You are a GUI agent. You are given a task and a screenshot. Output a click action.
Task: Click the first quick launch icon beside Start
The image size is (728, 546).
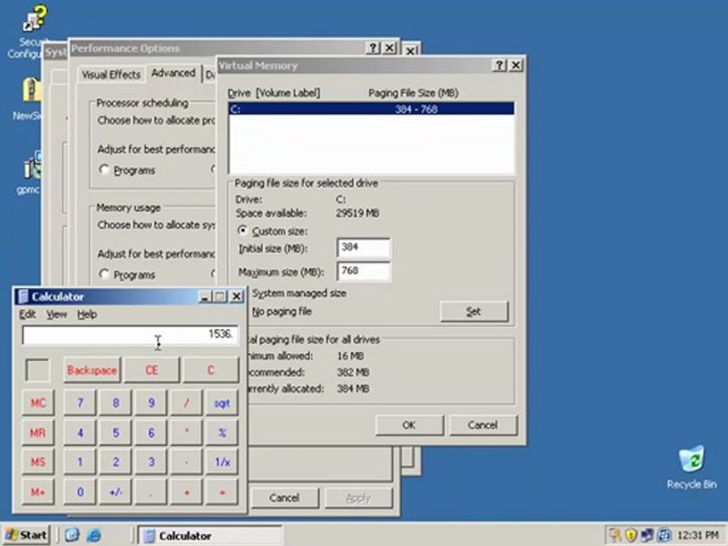72,535
